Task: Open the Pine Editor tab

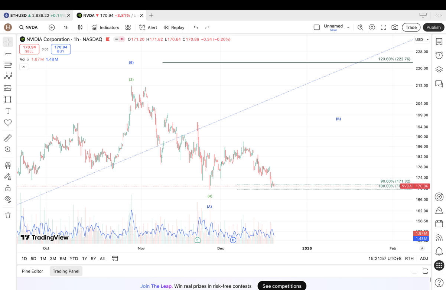Action: coord(32,271)
